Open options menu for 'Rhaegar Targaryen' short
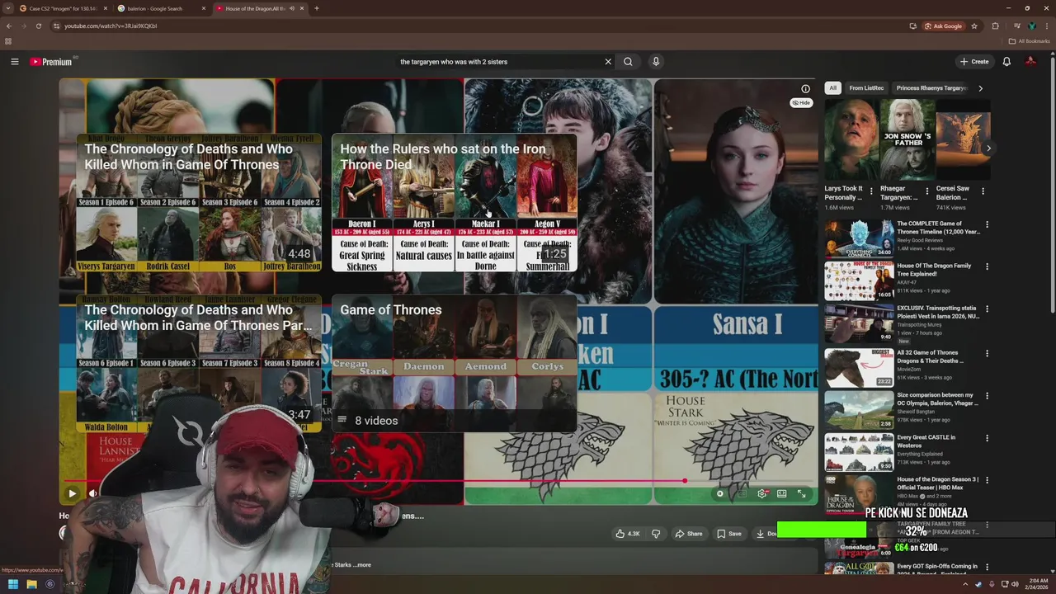 [926, 191]
